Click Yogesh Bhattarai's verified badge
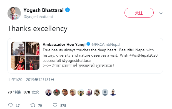The image size is (172, 109). point(68,10)
